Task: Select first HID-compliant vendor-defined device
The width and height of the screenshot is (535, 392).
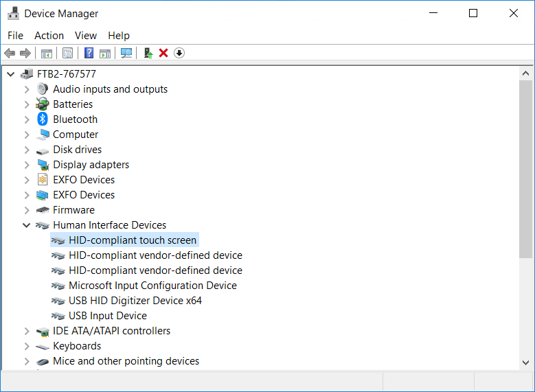Action: (155, 255)
